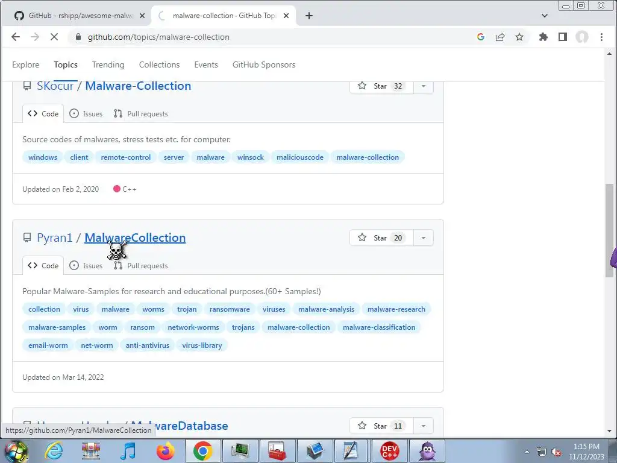Stop loading the page
The height and width of the screenshot is (463, 617).
coord(54,37)
